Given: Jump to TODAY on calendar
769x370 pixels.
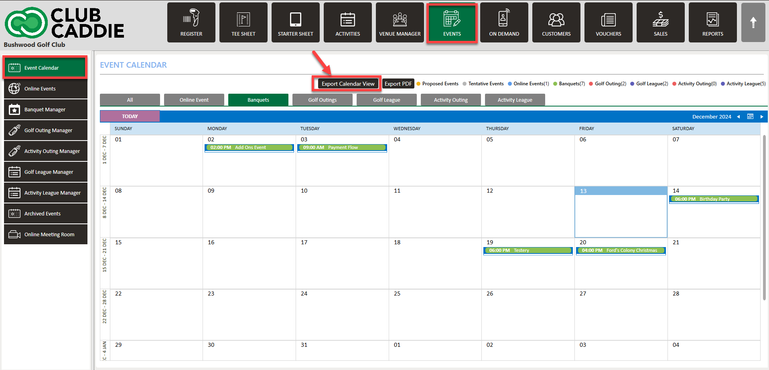Looking at the screenshot, I should click(130, 116).
